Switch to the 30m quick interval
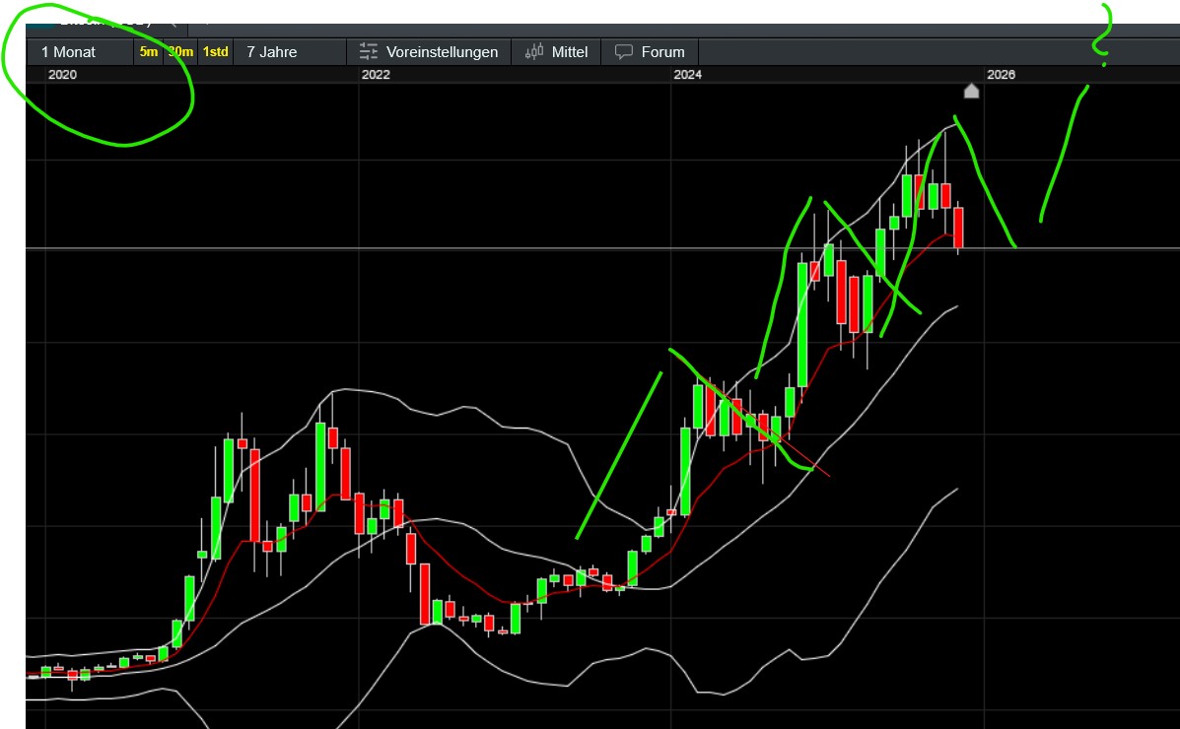The height and width of the screenshot is (729, 1180). click(180, 52)
